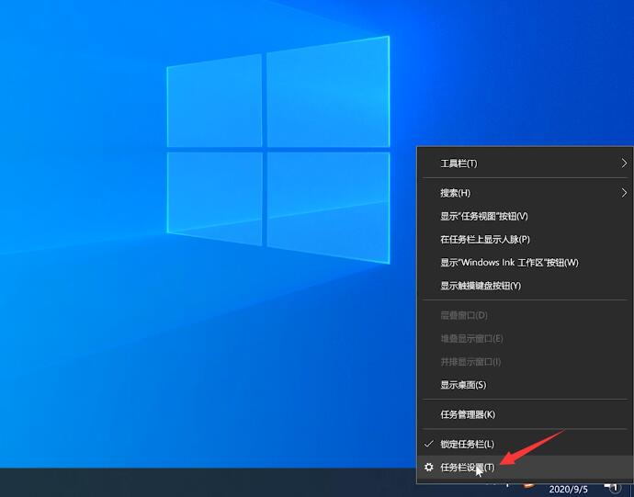
Task: Enable 在任务栏上显示人脉(P)
Action: [x=525, y=240]
